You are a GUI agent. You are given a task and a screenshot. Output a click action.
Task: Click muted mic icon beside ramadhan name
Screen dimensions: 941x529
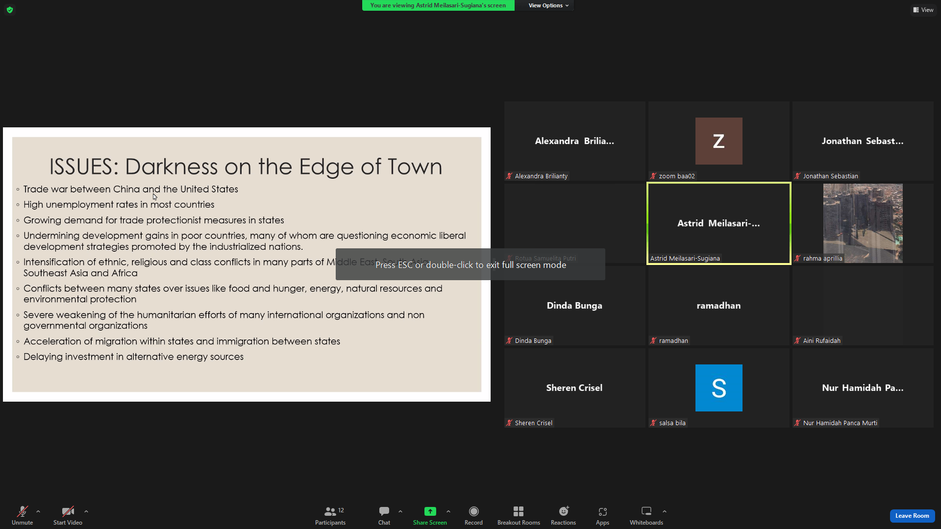coord(654,341)
